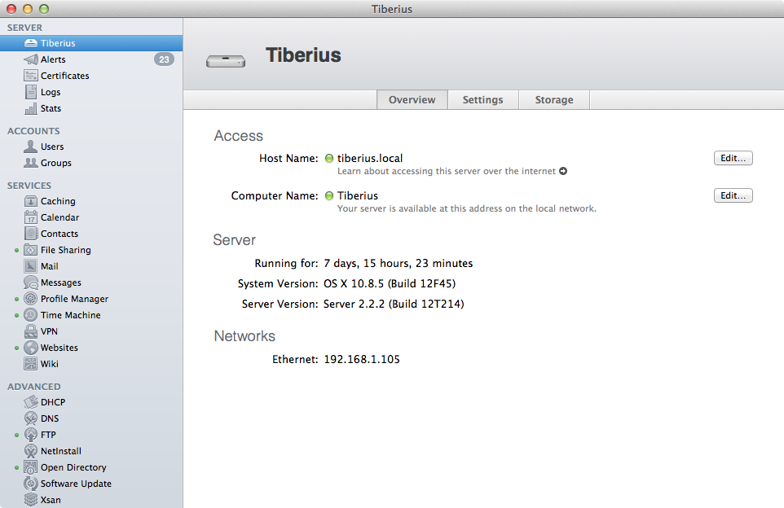Edit the Host Name
The image size is (784, 508).
(x=733, y=159)
